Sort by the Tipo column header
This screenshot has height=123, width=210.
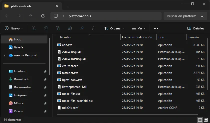[161, 37]
